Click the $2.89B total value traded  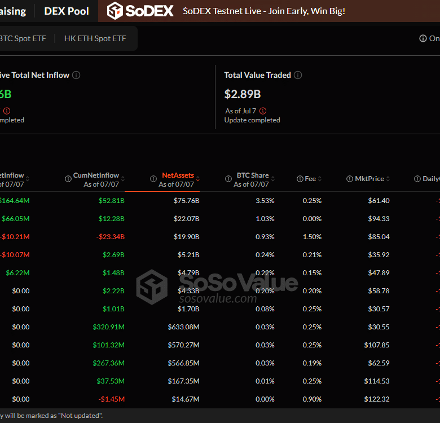[x=243, y=94]
